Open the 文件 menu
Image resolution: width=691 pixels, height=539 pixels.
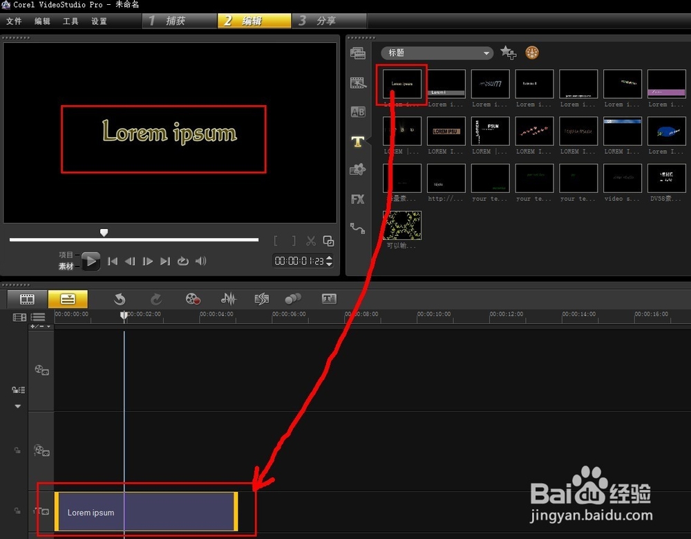[14, 21]
